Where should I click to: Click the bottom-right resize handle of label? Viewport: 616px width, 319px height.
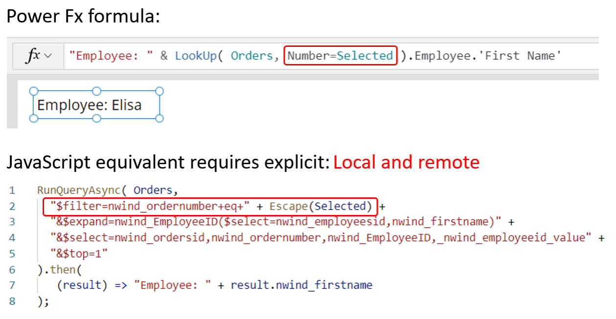click(x=159, y=118)
